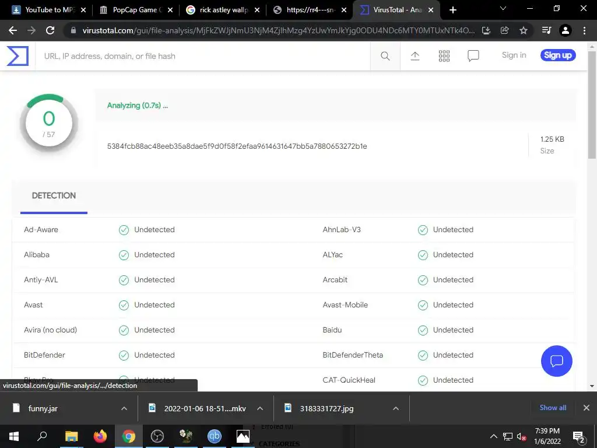This screenshot has height=448, width=597.
Task: Open the apps grid icon
Action: [x=444, y=56]
